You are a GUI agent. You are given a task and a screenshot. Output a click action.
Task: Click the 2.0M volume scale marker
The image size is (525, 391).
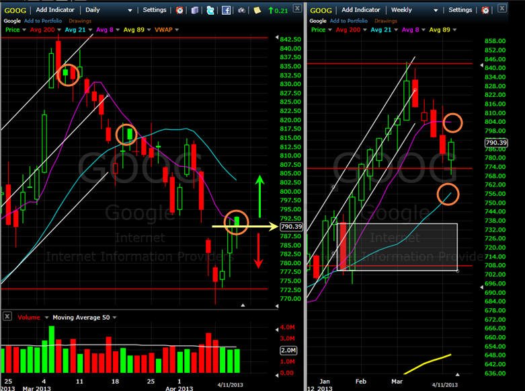[x=288, y=351]
